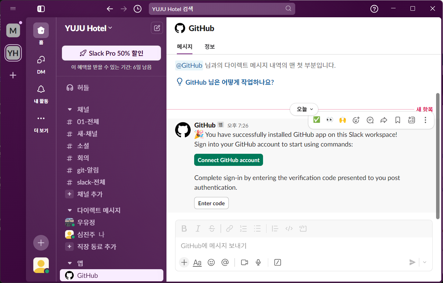The width and height of the screenshot is (443, 283).
Task: Open the hamburger menu in title bar
Action: point(13,9)
